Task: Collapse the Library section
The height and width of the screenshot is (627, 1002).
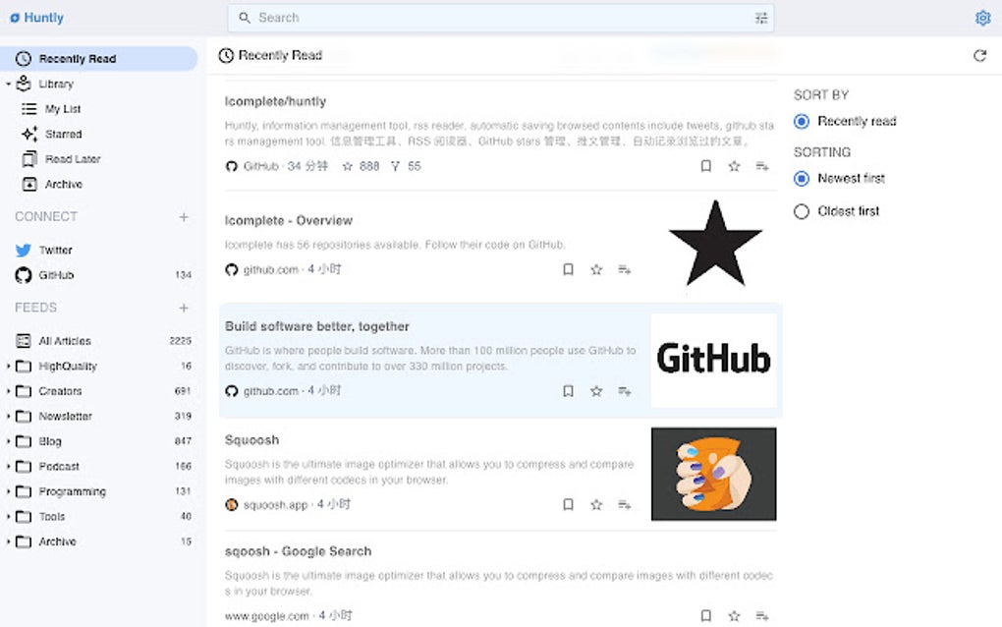Action: (x=8, y=84)
